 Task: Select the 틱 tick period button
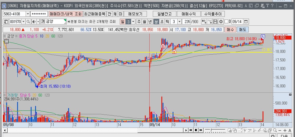(167, 22)
